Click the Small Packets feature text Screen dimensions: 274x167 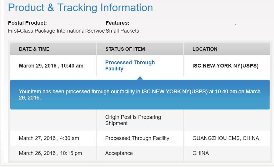122,31
